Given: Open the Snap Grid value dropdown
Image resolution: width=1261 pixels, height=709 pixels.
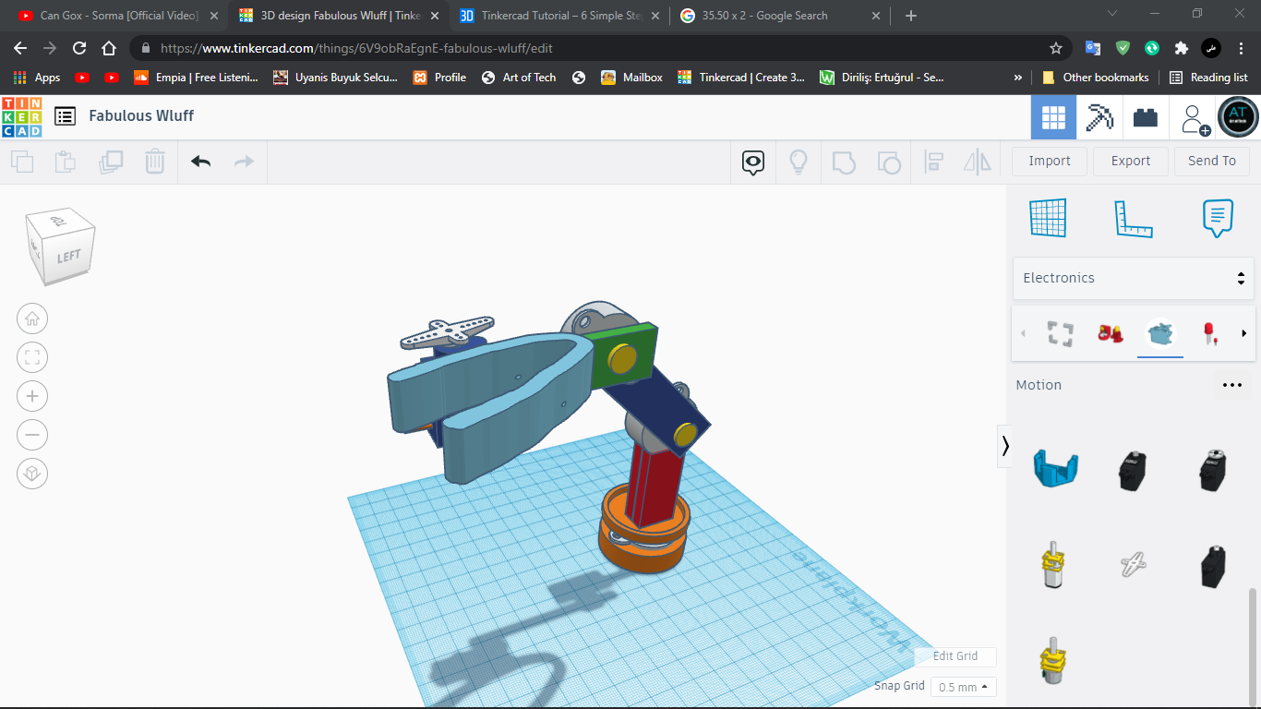Looking at the screenshot, I should pyautogui.click(x=963, y=687).
